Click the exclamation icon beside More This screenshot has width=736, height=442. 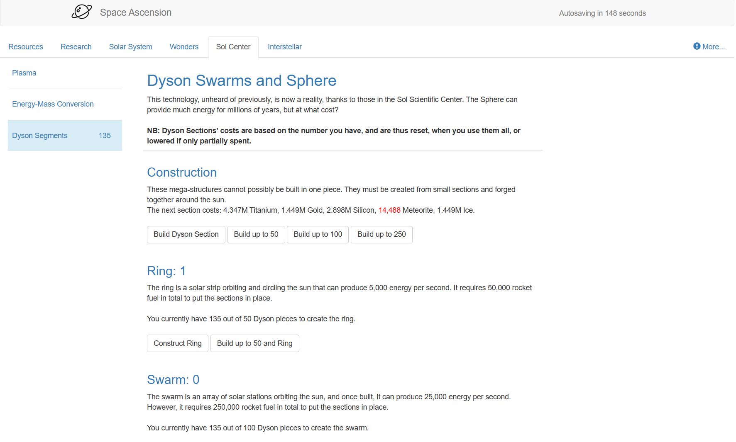(697, 46)
